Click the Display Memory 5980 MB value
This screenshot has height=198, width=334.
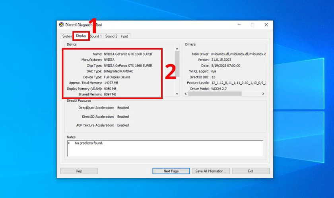pyautogui.click(x=110, y=89)
